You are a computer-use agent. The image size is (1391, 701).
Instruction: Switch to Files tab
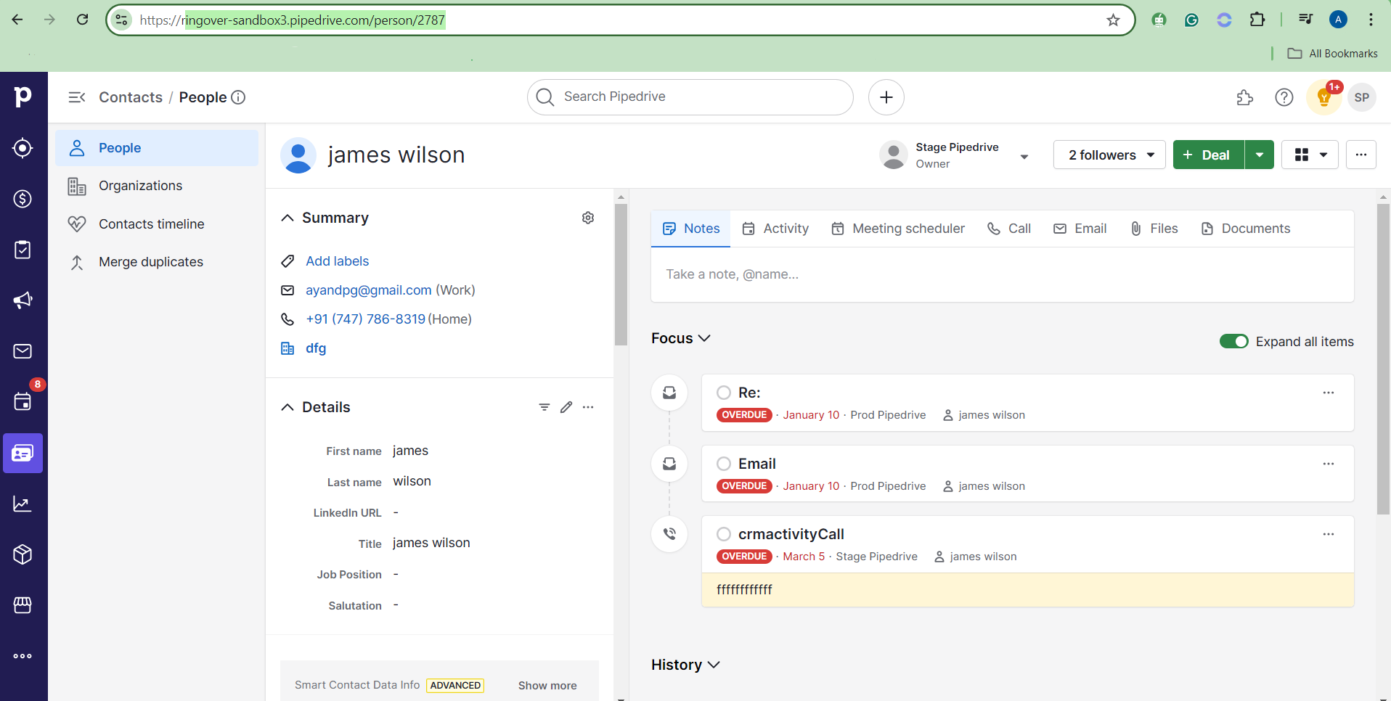1154,229
